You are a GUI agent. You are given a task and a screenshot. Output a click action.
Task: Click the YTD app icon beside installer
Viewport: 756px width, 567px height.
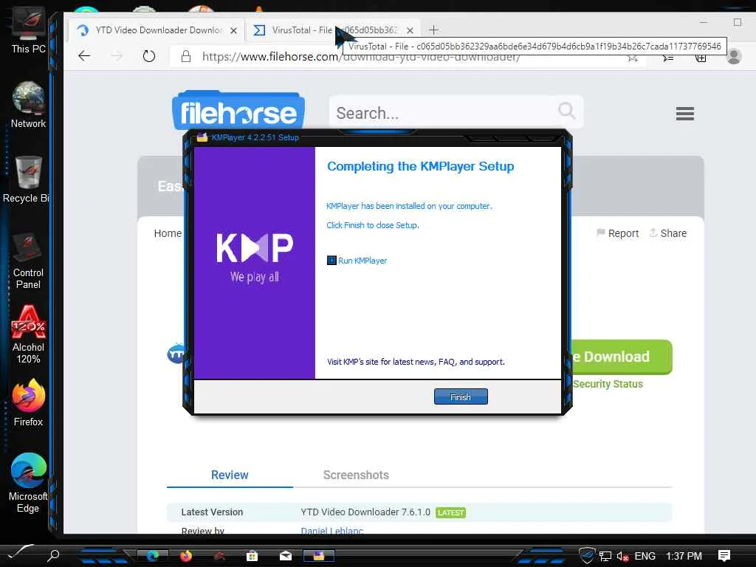click(x=176, y=354)
